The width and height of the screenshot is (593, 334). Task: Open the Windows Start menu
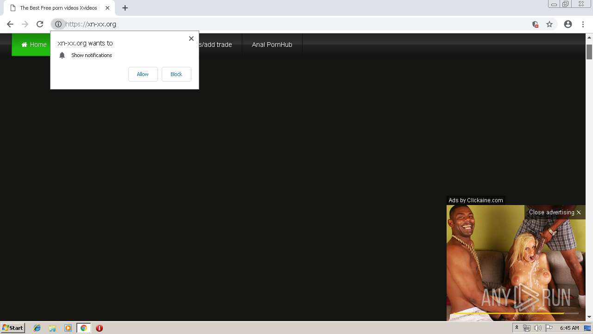click(13, 328)
